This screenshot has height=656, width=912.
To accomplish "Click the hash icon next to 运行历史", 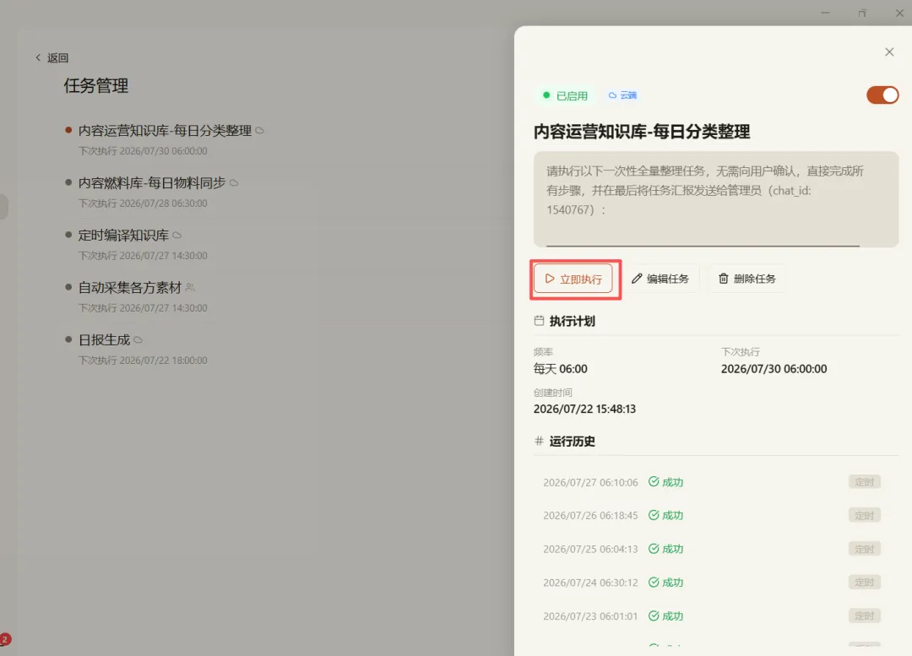I will point(539,441).
